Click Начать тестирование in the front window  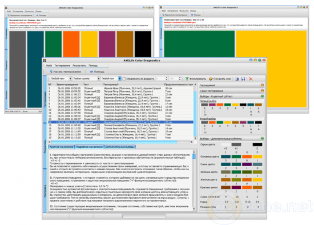coord(65,71)
